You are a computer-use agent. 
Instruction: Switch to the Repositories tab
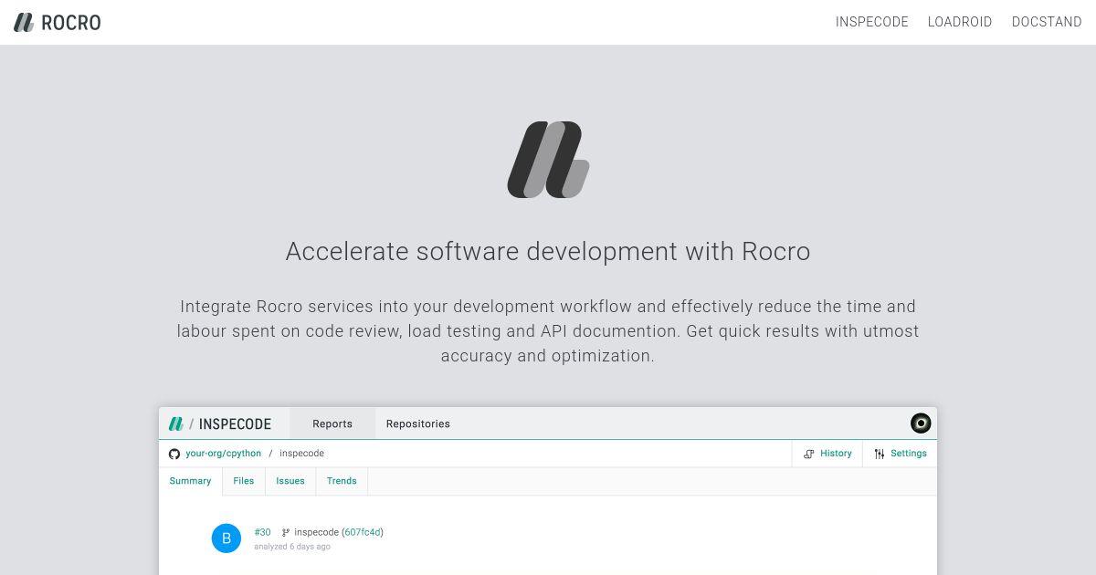418,423
